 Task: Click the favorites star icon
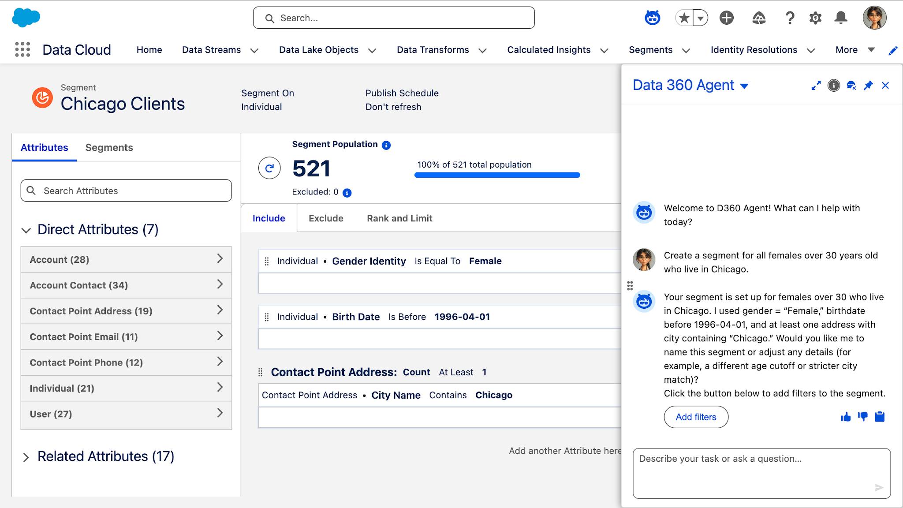(x=684, y=18)
